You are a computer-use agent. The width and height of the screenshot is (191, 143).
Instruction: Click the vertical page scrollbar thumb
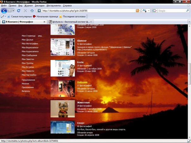(189, 74)
